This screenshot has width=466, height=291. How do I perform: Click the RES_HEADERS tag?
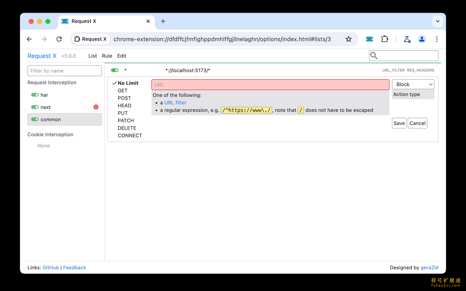click(x=420, y=70)
